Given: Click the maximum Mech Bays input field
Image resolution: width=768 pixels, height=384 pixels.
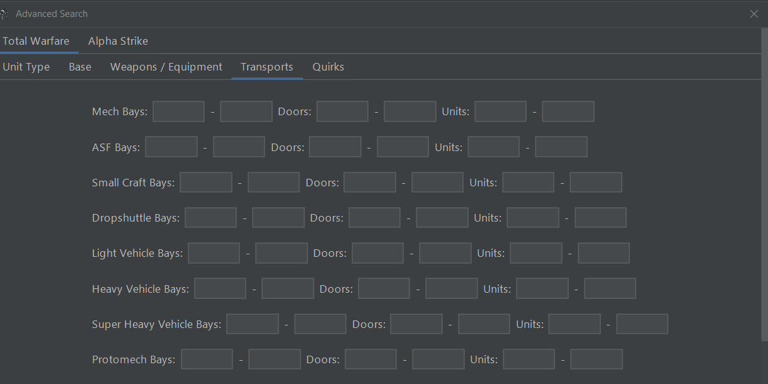Looking at the screenshot, I should click(x=246, y=111).
